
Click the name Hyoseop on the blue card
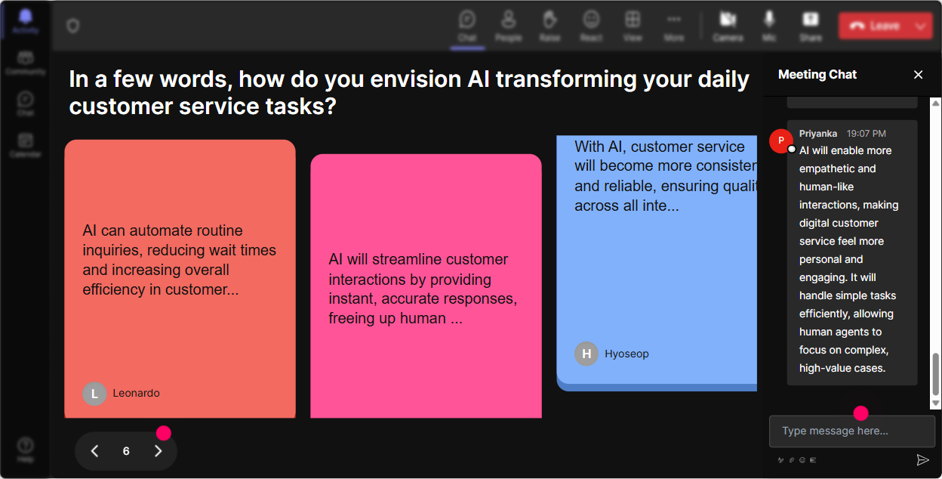click(x=626, y=354)
